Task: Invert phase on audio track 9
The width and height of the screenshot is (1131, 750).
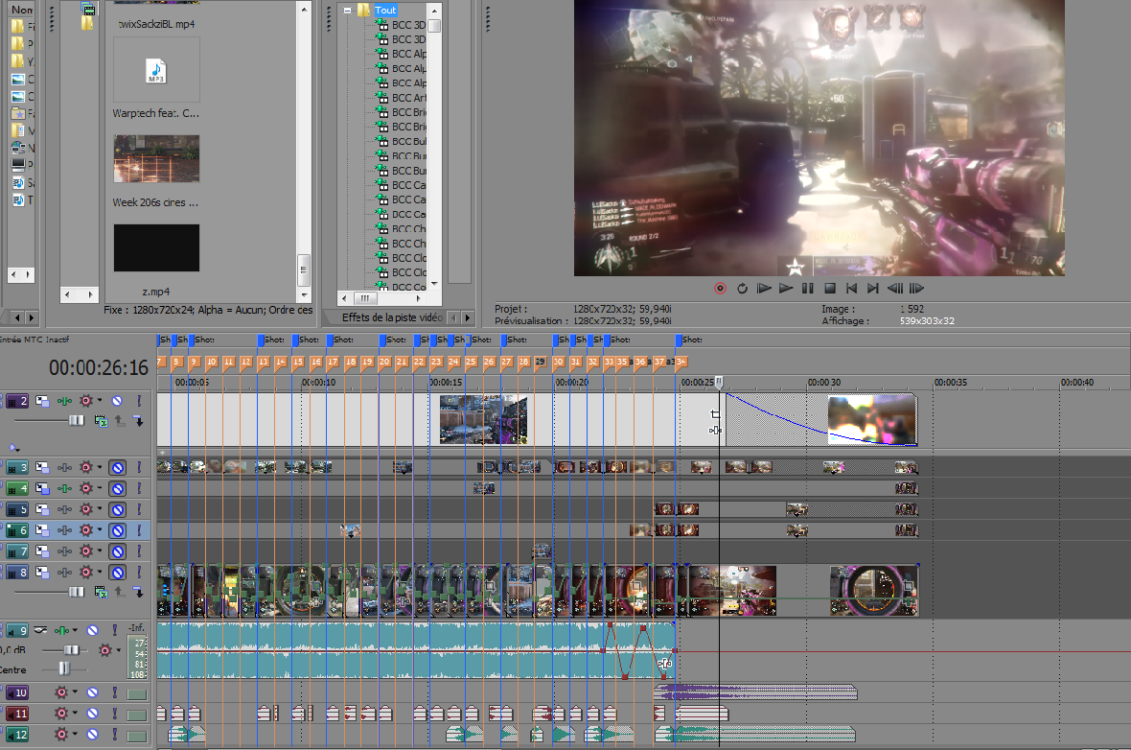Action: 40,630
